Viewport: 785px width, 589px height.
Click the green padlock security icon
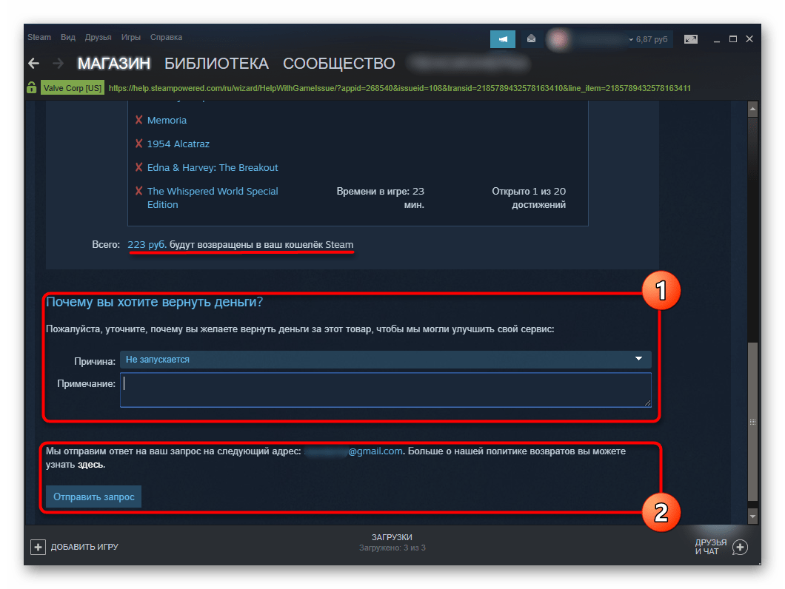(x=32, y=88)
